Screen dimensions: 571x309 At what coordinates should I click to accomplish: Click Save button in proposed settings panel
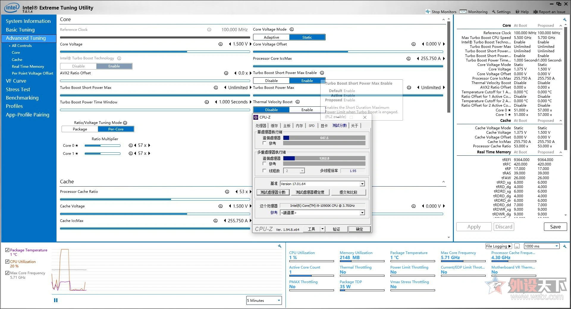coord(555,227)
